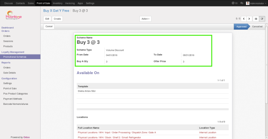Go to next record arrow
This screenshot has width=268, height=139.
(x=249, y=19)
